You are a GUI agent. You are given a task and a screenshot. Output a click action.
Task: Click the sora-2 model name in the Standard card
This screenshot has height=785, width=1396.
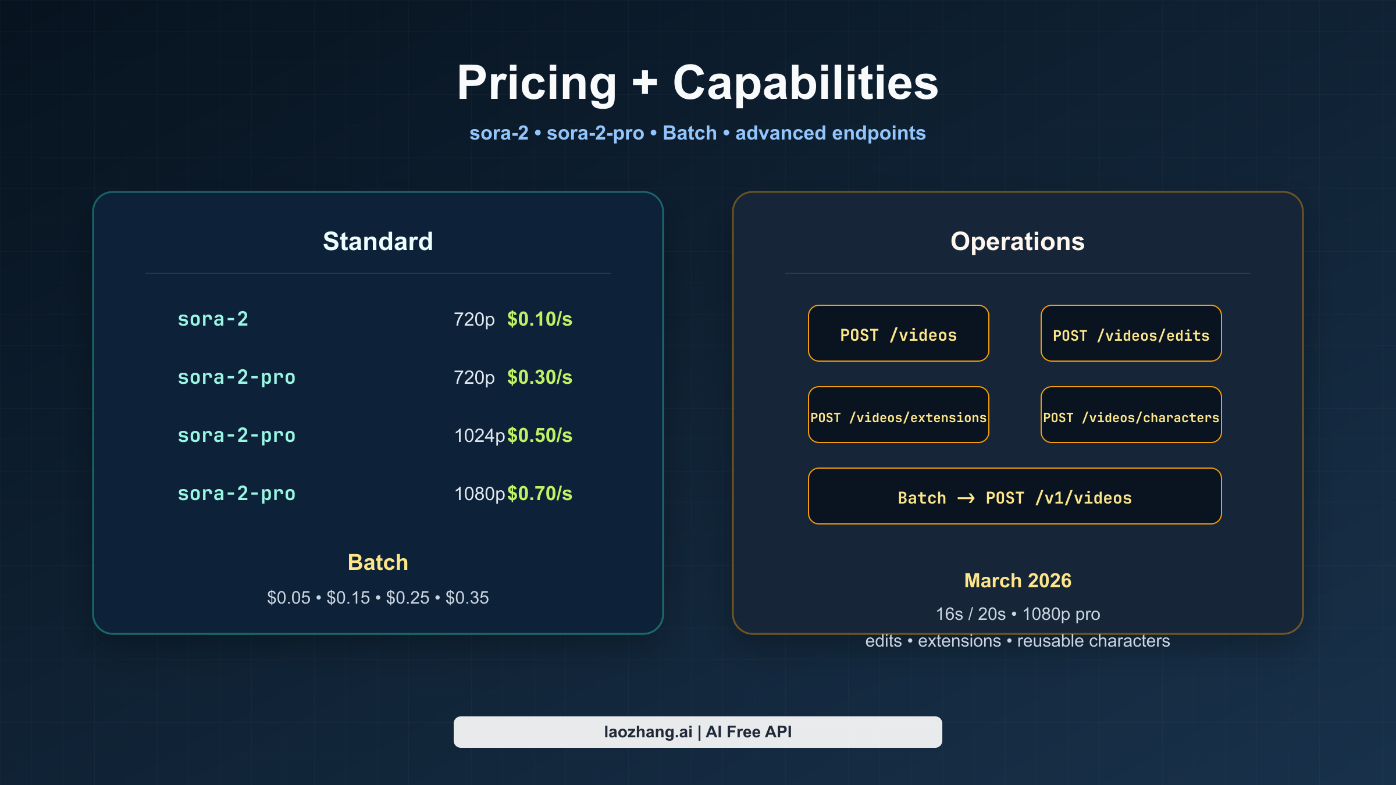point(213,319)
